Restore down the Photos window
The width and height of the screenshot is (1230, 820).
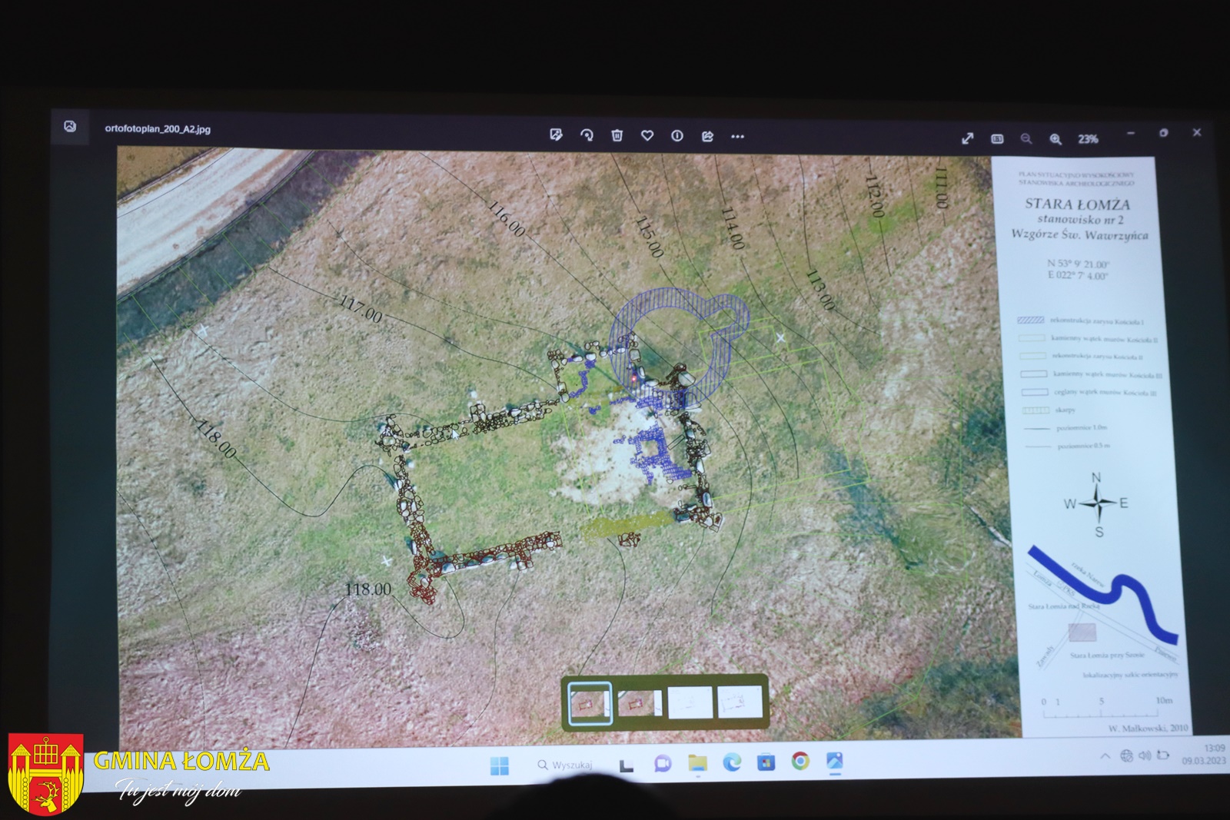[x=1164, y=133]
